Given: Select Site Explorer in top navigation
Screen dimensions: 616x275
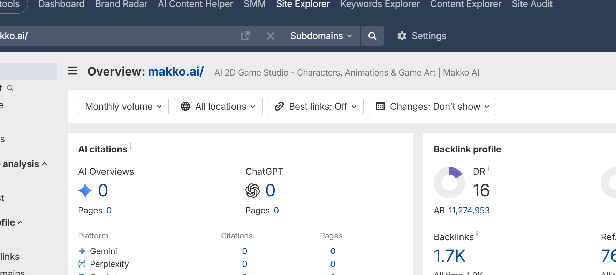Looking at the screenshot, I should [303, 4].
